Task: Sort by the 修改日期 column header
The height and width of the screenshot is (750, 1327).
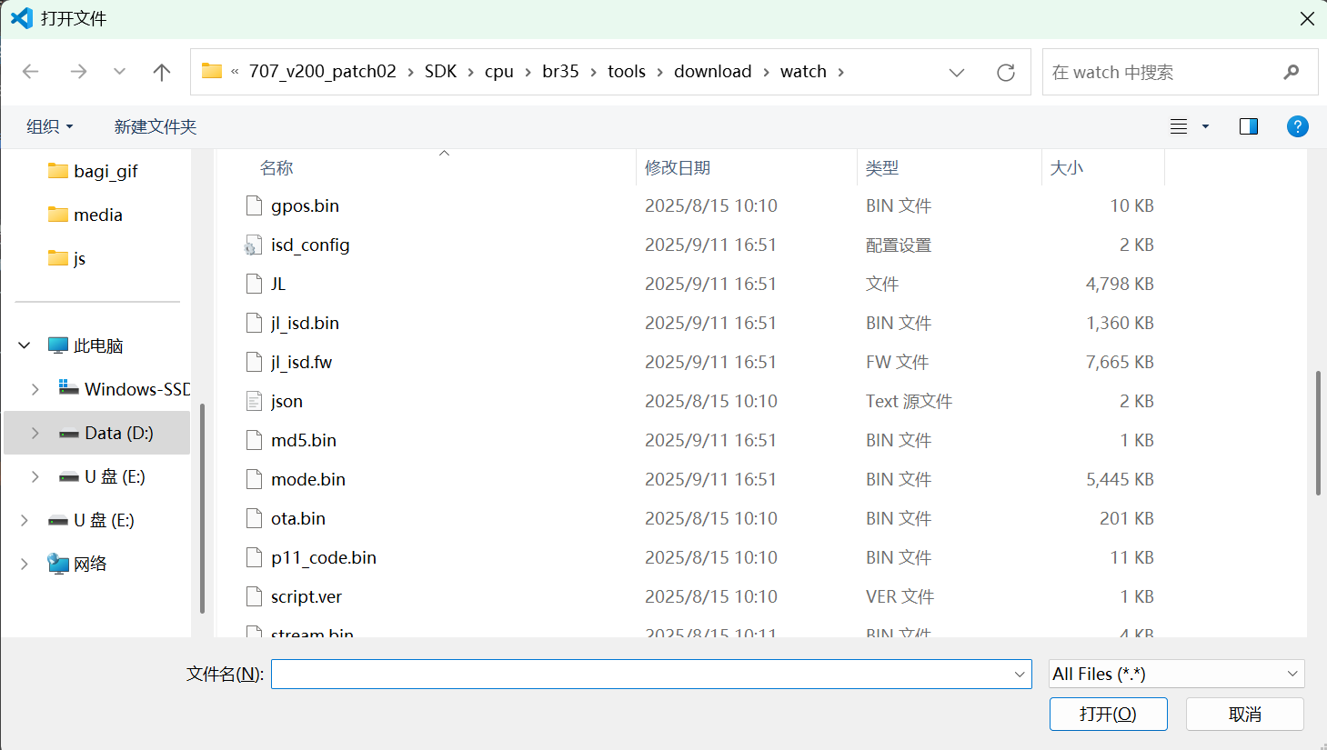Action: click(747, 168)
